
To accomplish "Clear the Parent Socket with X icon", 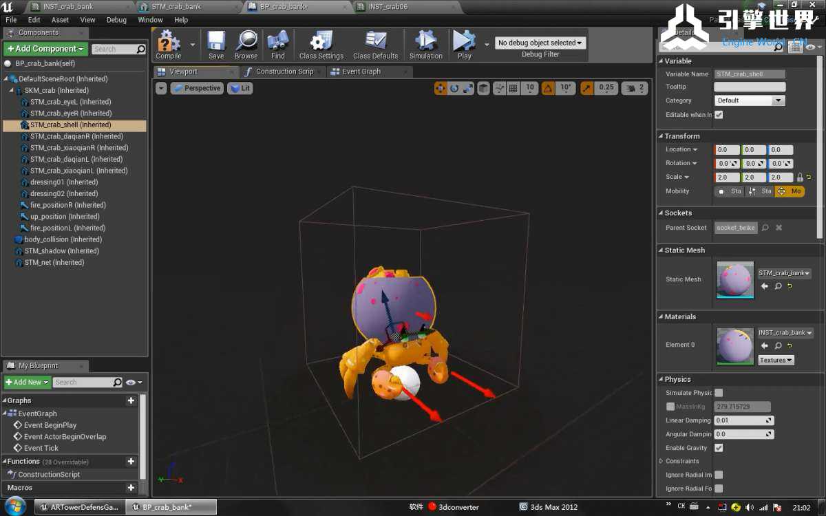I will pos(779,228).
